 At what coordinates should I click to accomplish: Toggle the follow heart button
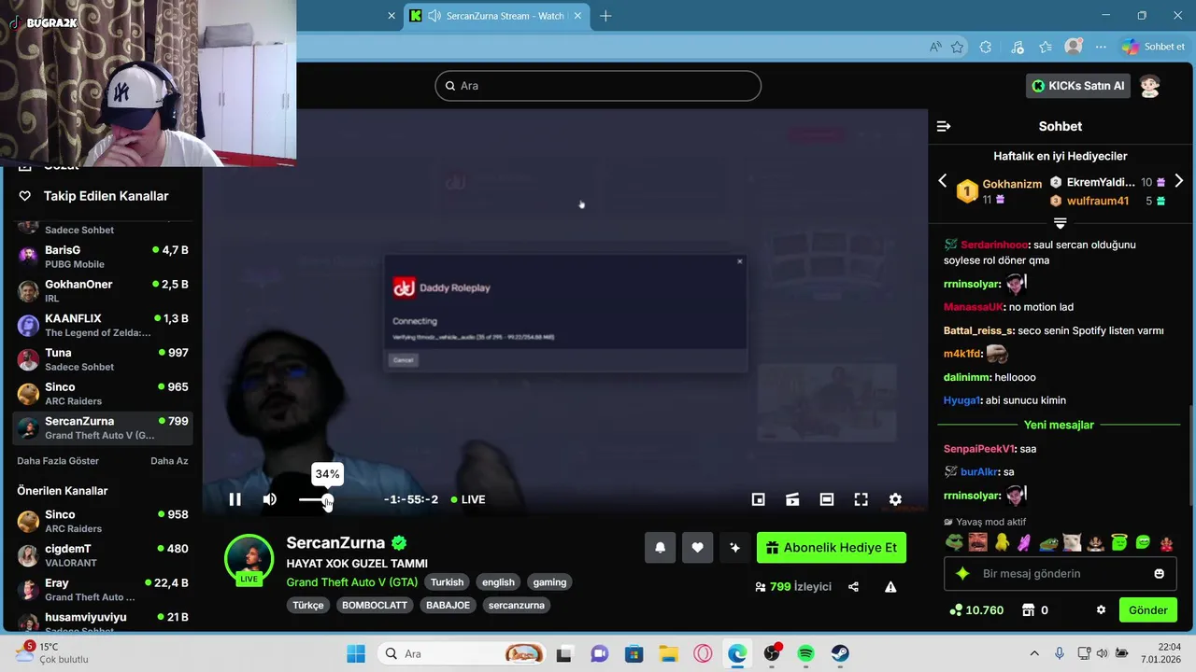697,548
